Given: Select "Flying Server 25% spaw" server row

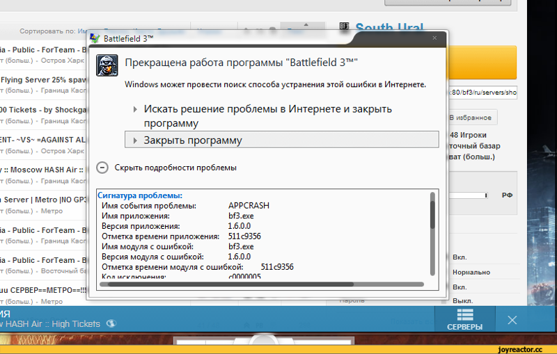Looking at the screenshot, I should pos(42,85).
